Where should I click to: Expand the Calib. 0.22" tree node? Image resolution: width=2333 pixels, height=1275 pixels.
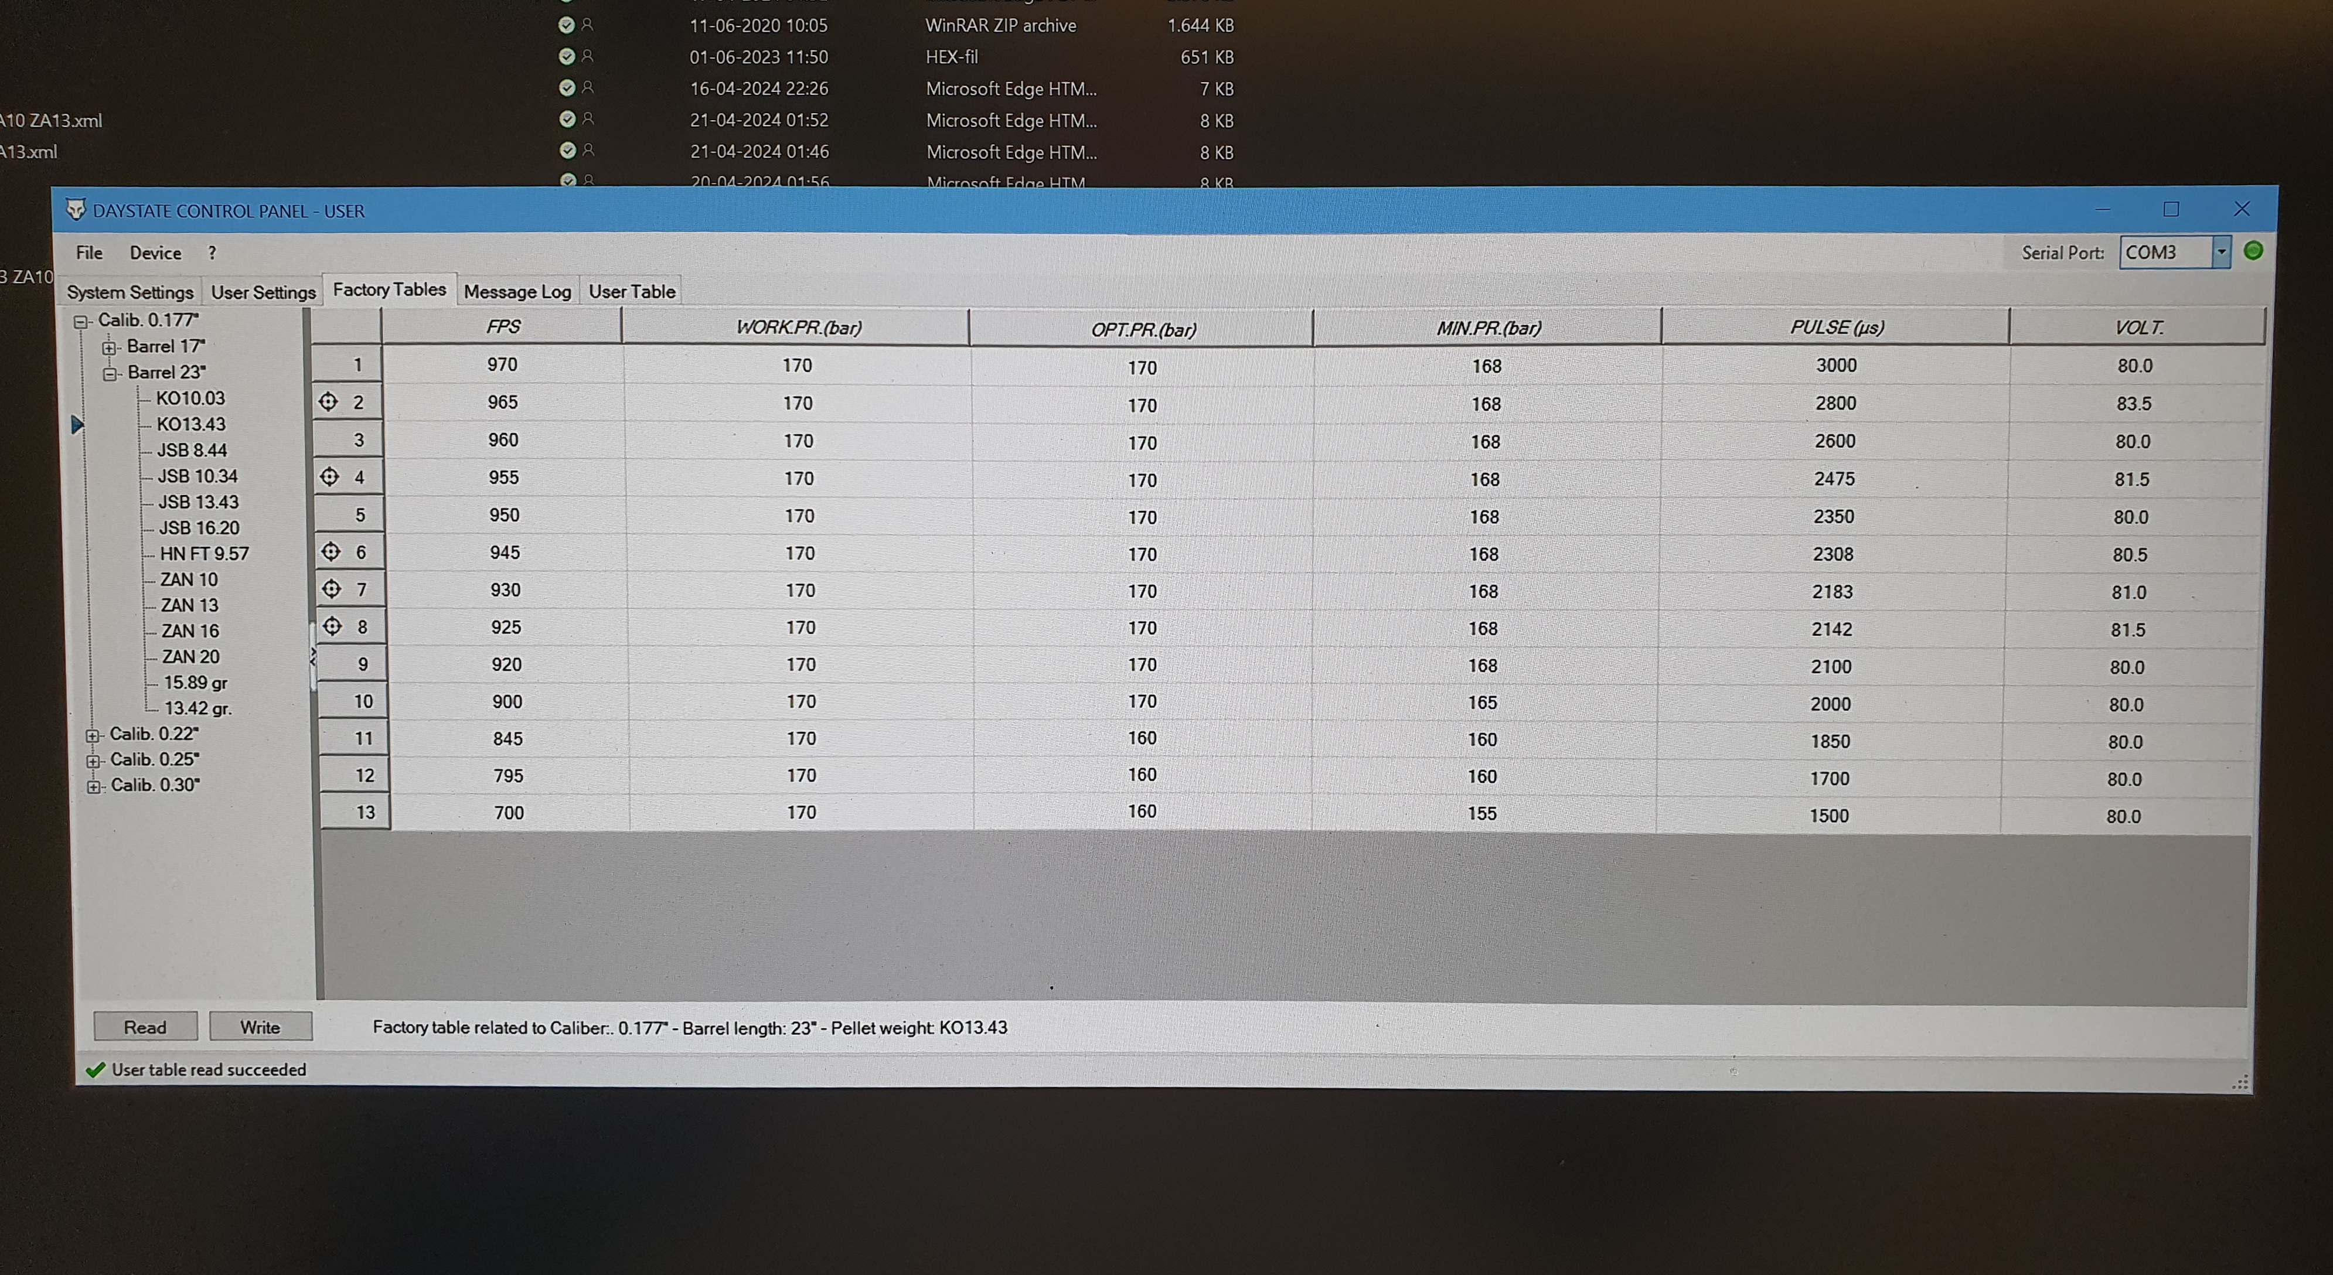click(93, 735)
